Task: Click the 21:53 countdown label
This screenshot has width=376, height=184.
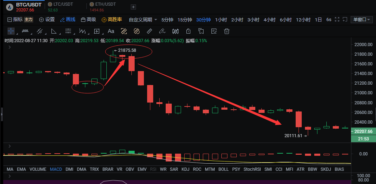Action: coord(363,139)
